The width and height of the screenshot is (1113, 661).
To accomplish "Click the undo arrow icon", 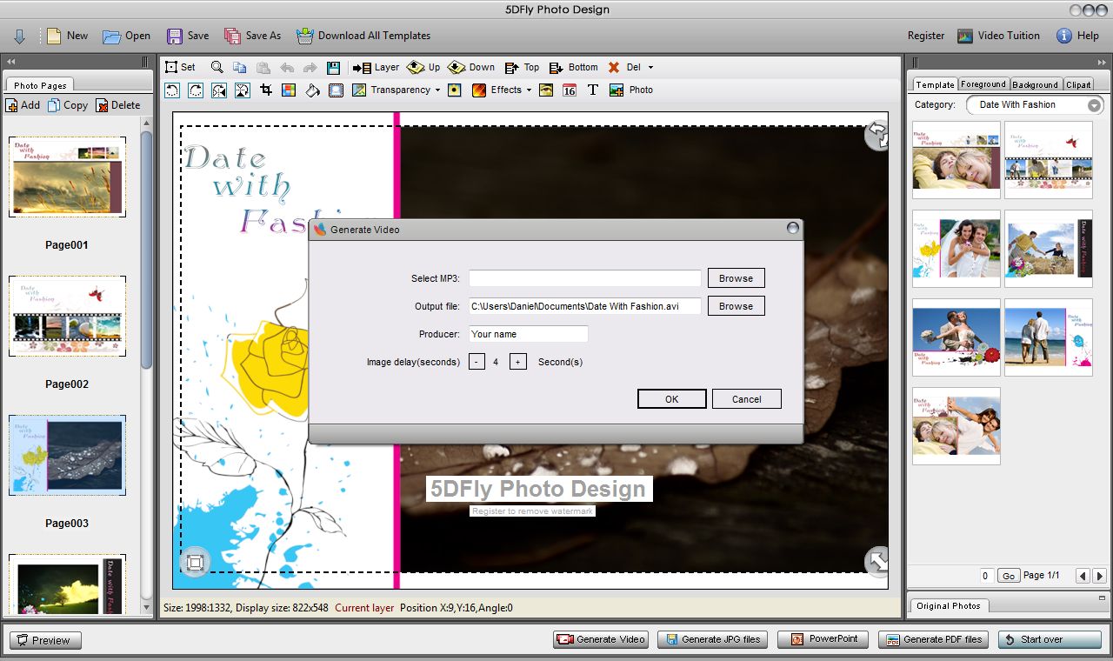I will coord(287,67).
